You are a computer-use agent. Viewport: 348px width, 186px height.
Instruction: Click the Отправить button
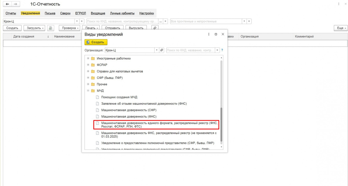[x=113, y=28]
